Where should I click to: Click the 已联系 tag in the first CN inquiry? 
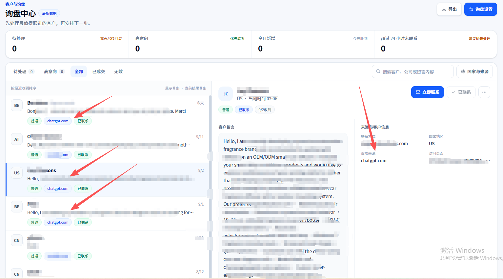[x=83, y=256]
